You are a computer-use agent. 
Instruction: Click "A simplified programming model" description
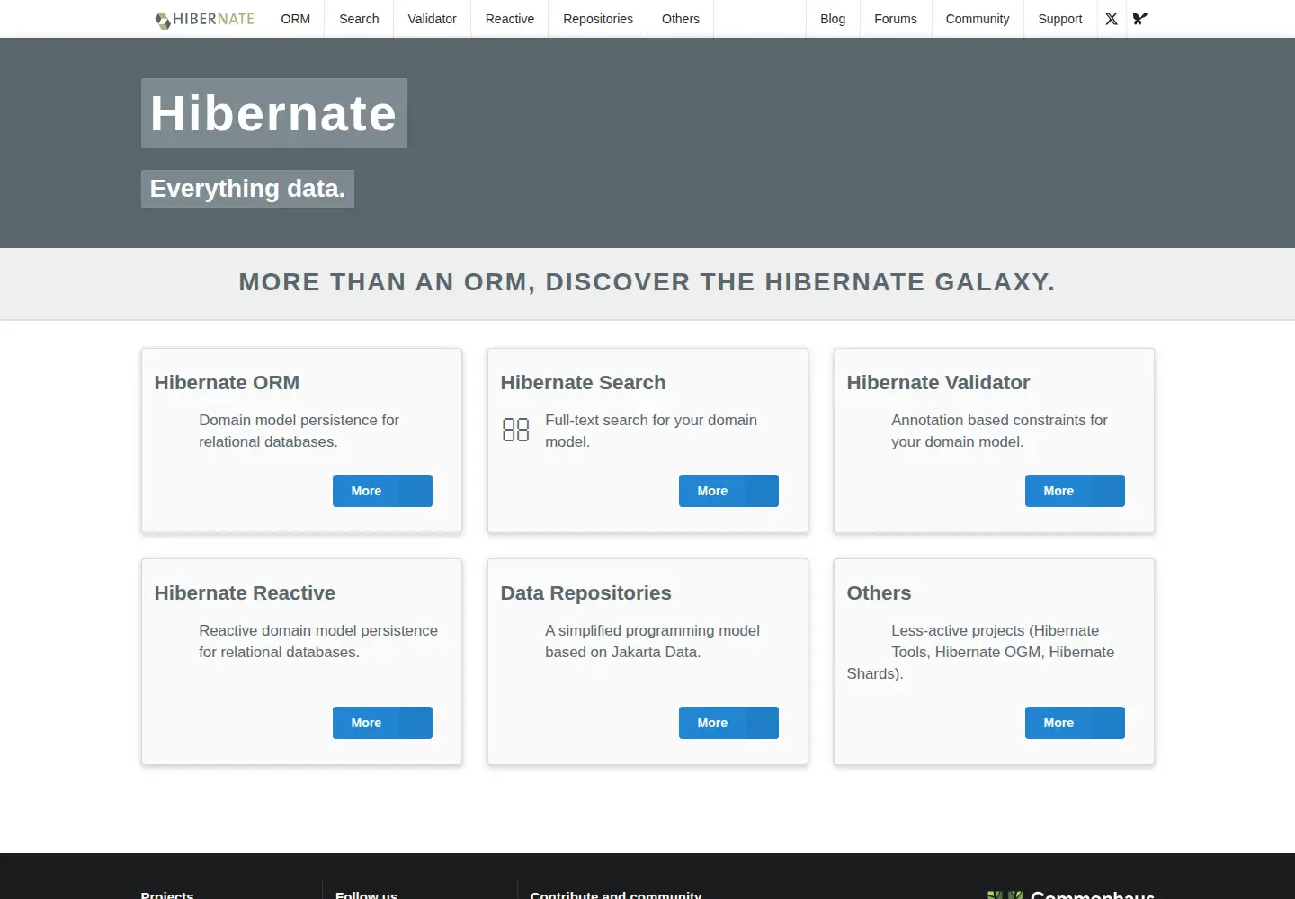tap(652, 641)
